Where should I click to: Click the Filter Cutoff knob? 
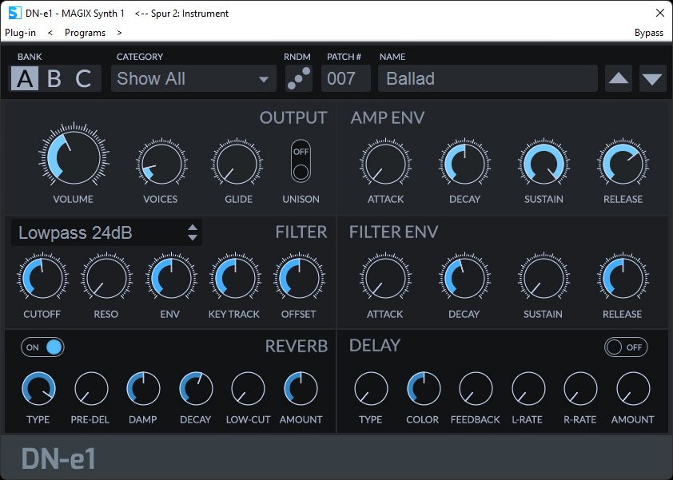42,278
